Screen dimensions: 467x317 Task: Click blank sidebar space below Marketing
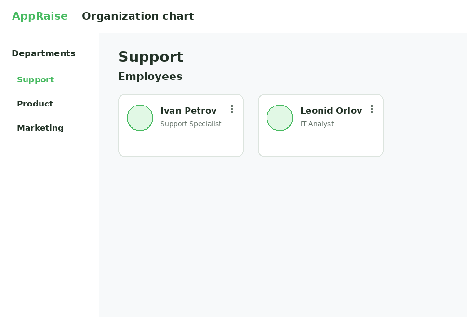click(x=50, y=223)
